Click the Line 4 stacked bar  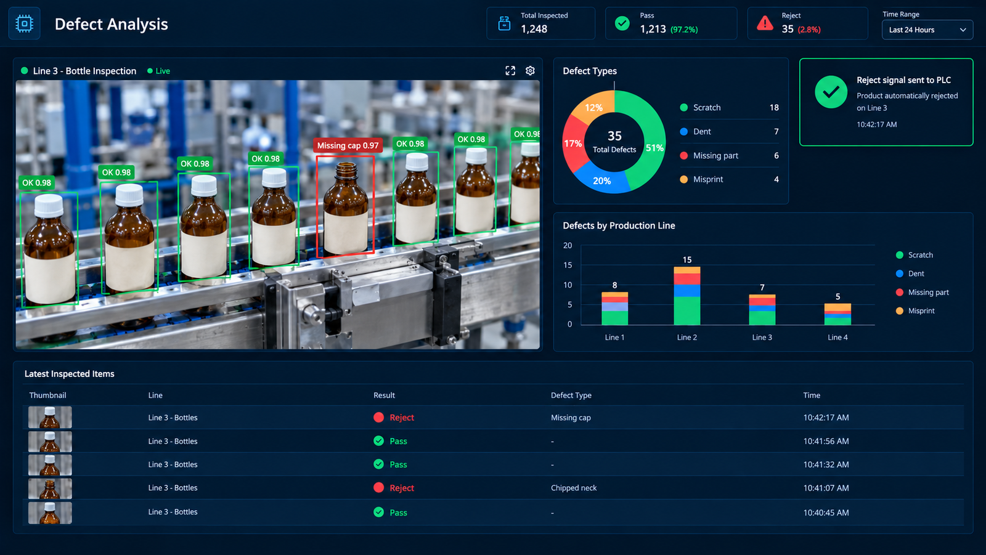point(837,314)
